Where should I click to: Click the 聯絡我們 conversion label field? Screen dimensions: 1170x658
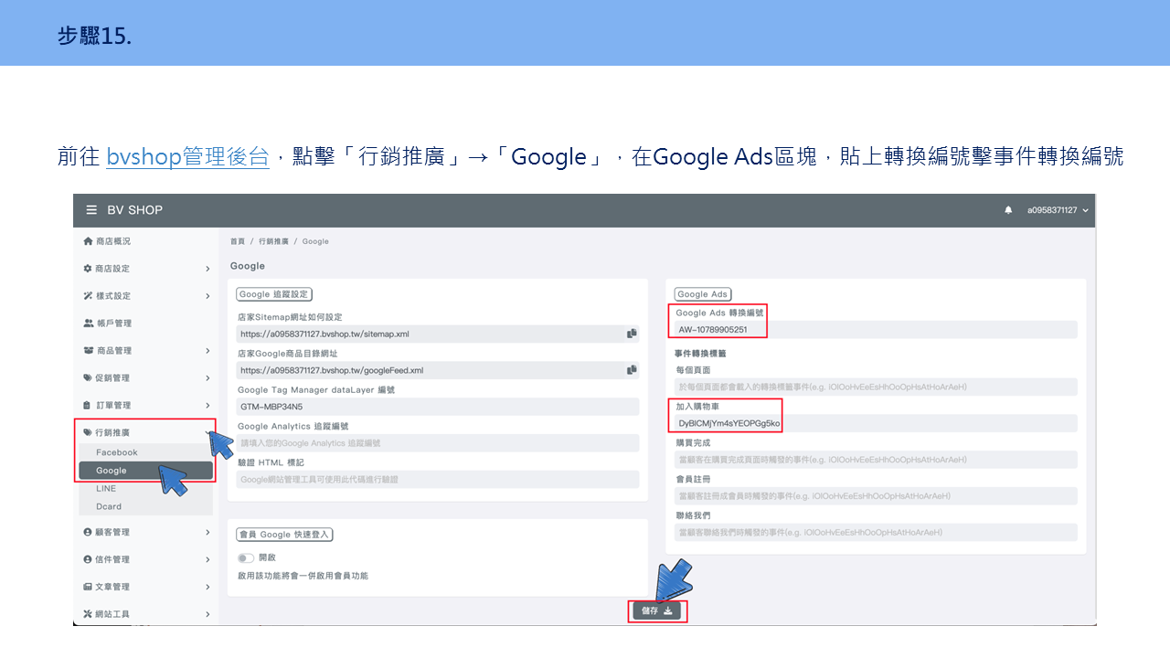point(876,532)
